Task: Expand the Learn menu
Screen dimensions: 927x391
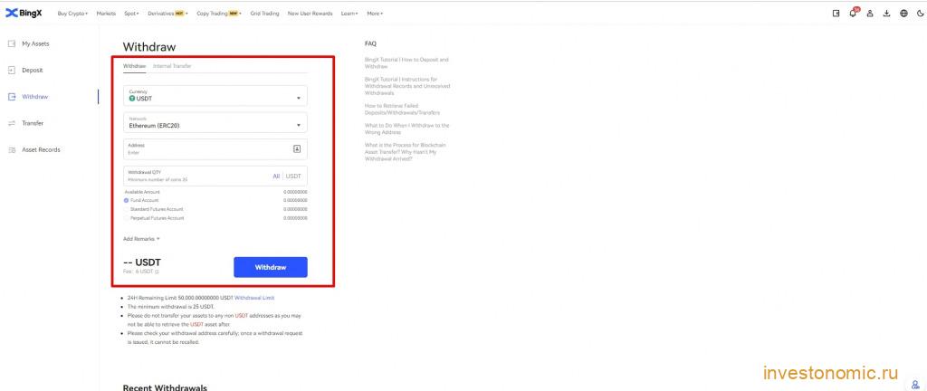Action: 349,13
